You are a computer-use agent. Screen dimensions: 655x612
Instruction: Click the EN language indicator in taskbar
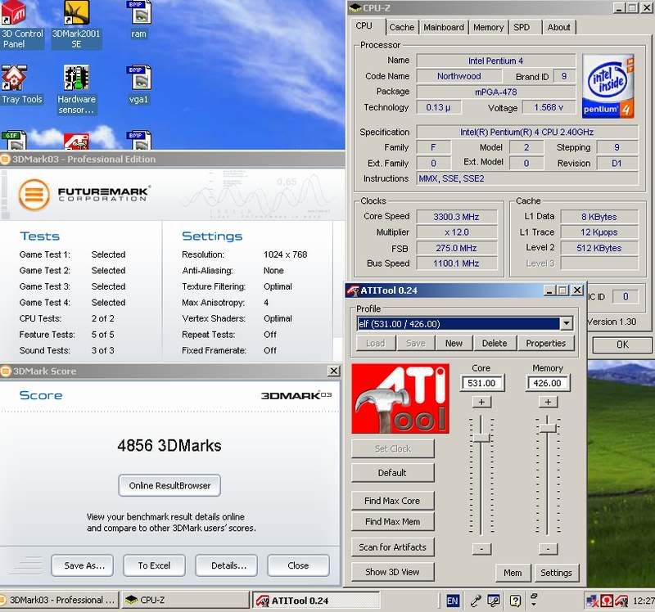pyautogui.click(x=453, y=601)
